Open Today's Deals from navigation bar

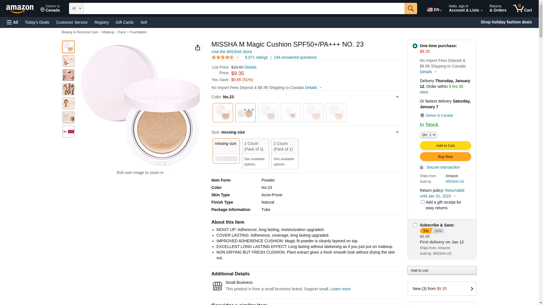click(37, 22)
